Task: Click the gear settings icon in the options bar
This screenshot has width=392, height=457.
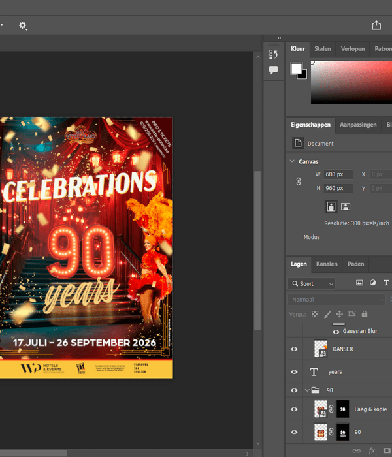Action: (x=23, y=25)
